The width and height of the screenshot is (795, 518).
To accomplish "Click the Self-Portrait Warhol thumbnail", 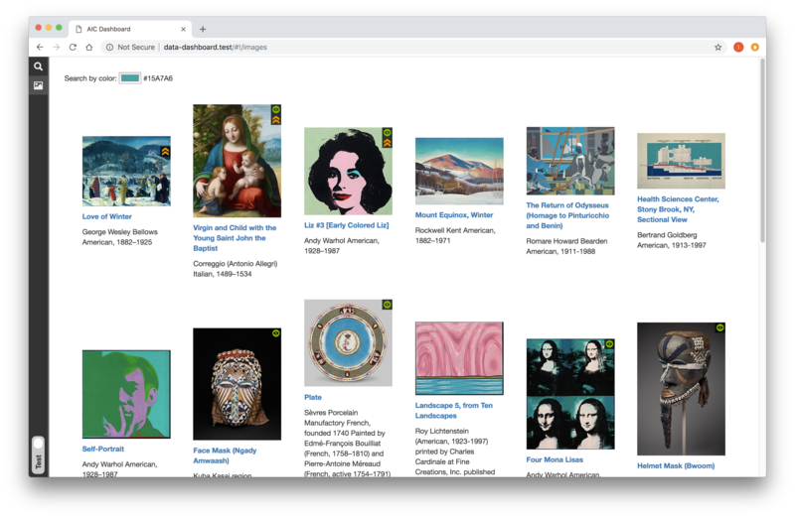I will [126, 394].
